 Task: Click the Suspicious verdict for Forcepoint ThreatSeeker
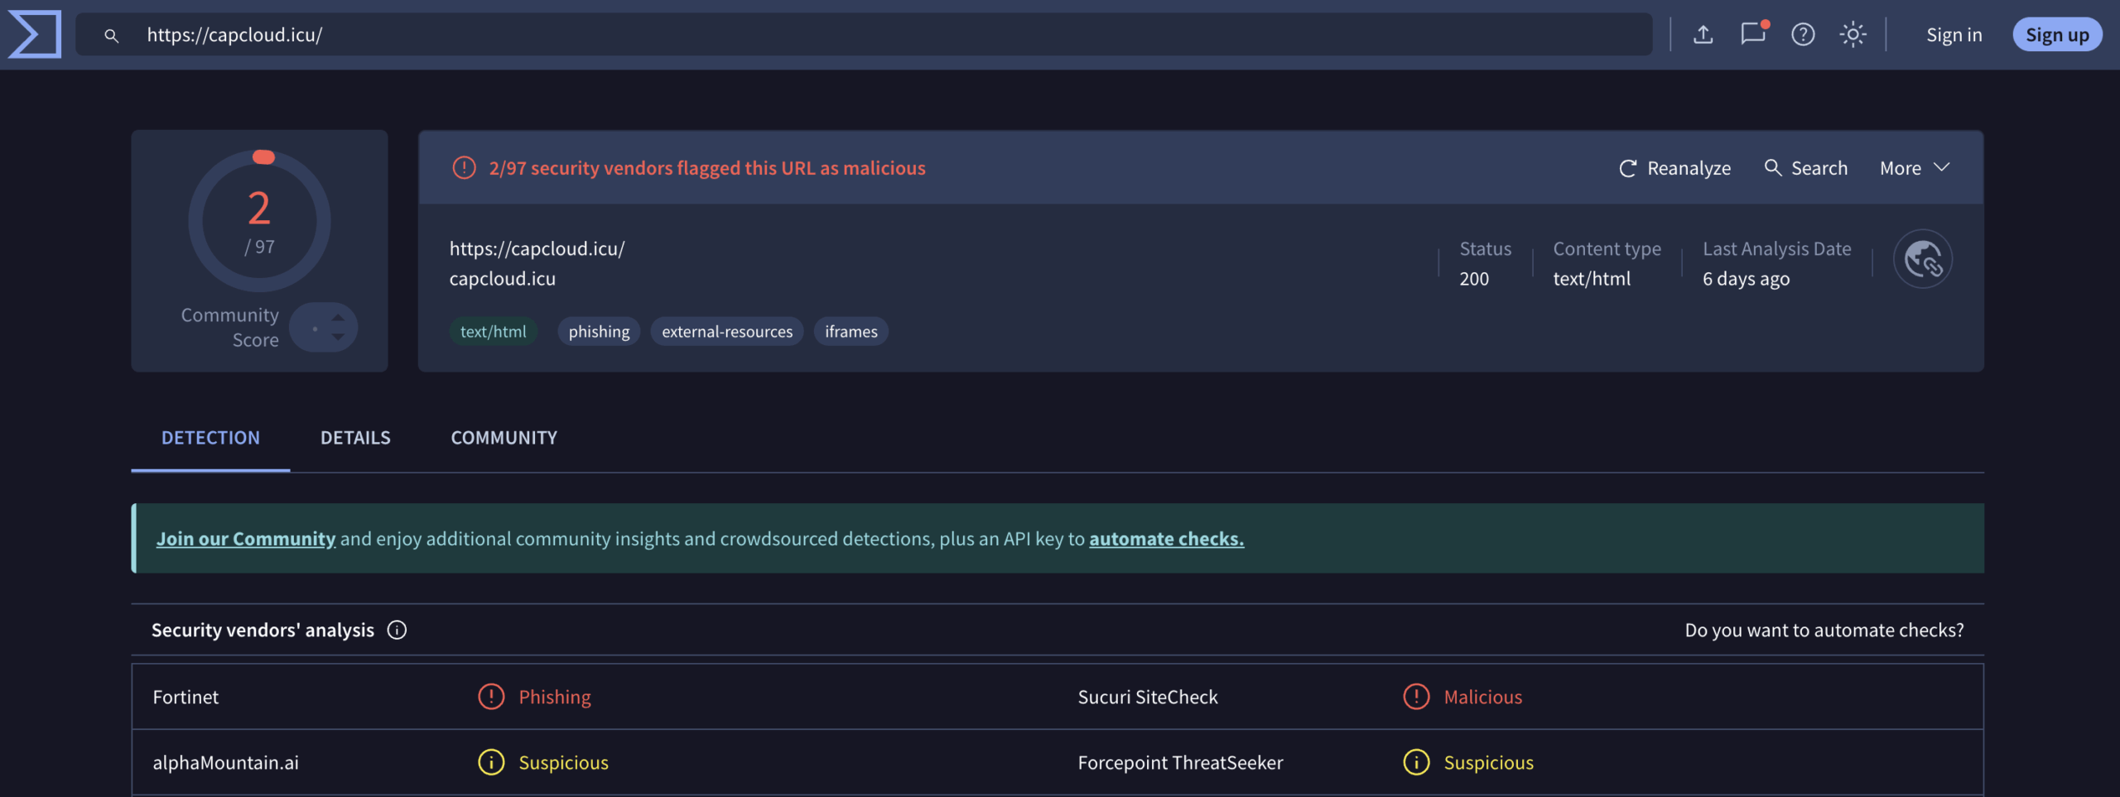[x=1488, y=762]
